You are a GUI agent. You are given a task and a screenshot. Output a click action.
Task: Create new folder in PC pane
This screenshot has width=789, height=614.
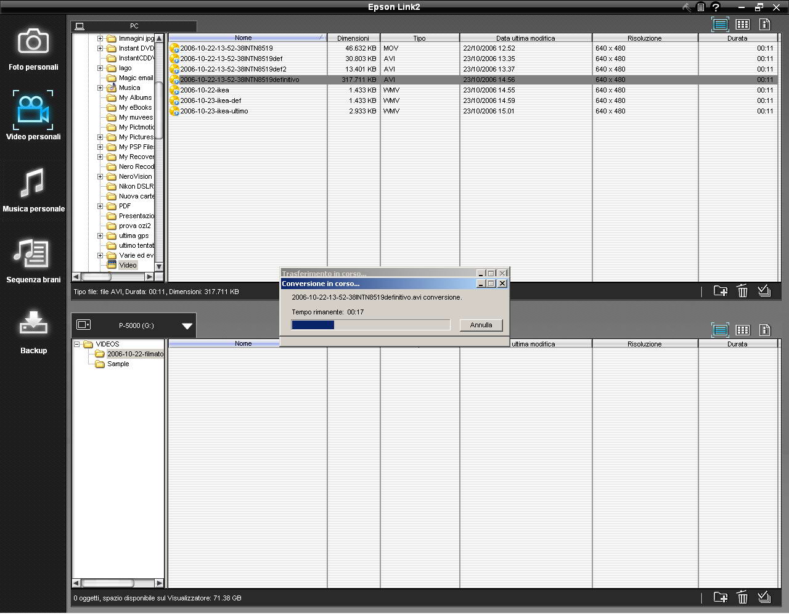tap(720, 291)
